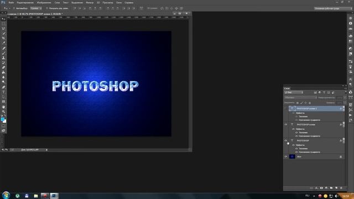Image resolution: width=354 pixels, height=199 pixels.
Task: Open the Редактирование menu
Action: pos(25,3)
